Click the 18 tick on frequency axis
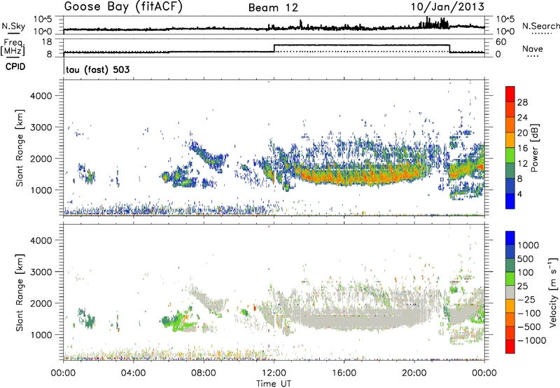Screen dimensions: 560x388 47,42
